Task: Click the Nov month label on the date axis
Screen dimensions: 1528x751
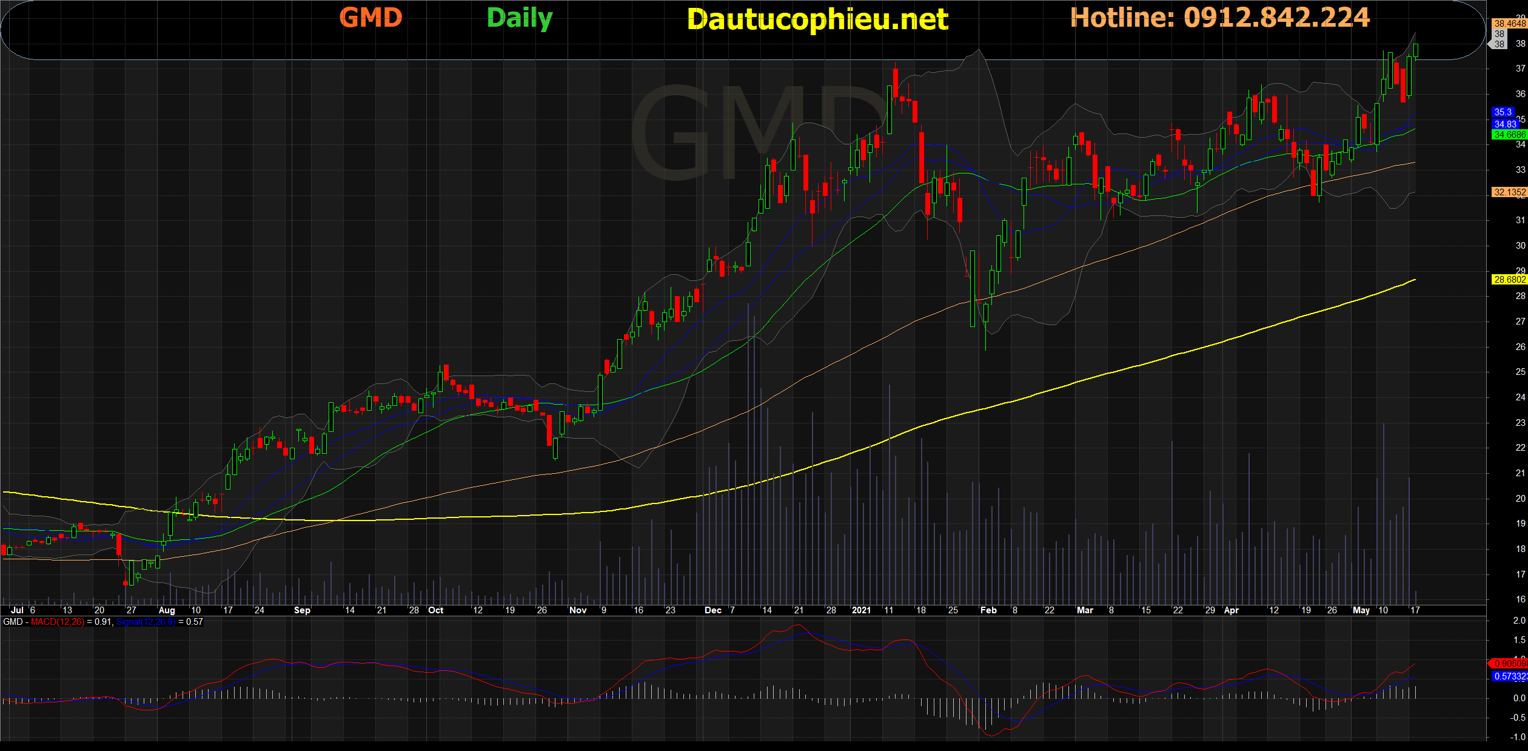Action: point(578,610)
